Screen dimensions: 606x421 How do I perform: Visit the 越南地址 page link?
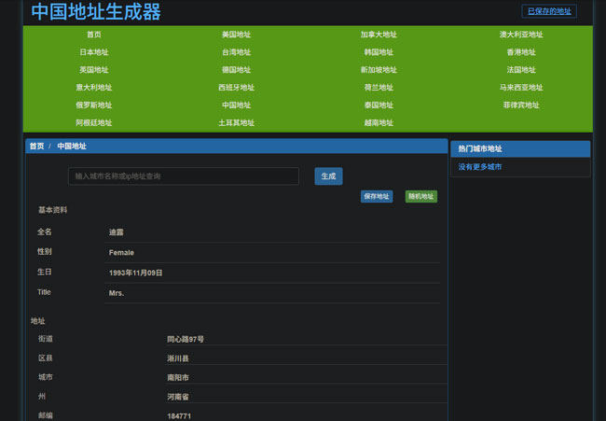point(379,123)
